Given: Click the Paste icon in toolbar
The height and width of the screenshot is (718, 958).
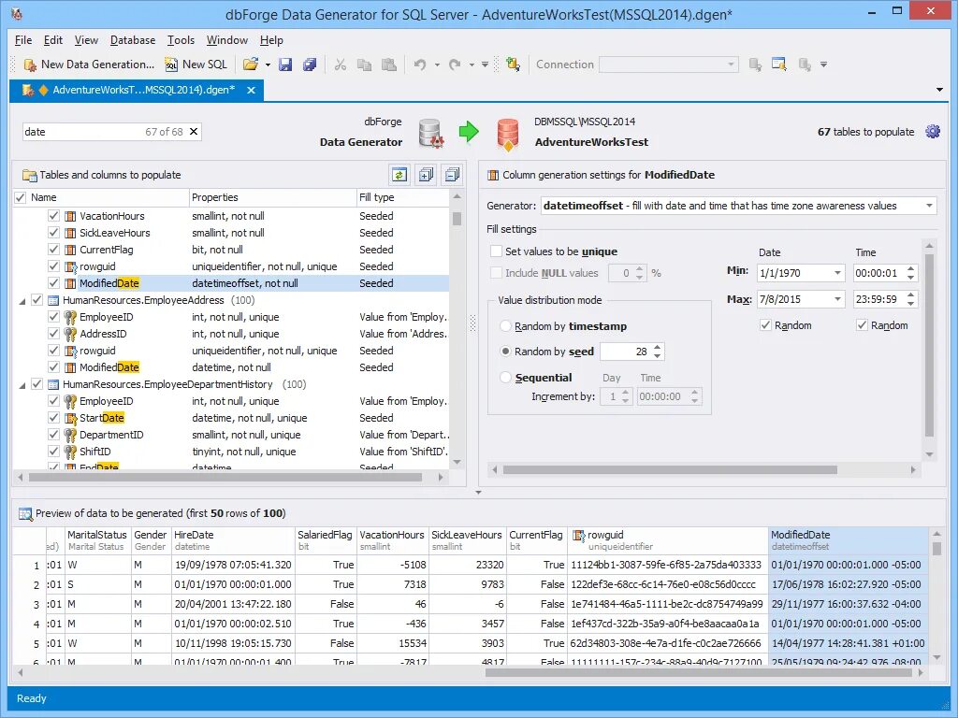Looking at the screenshot, I should 388,65.
